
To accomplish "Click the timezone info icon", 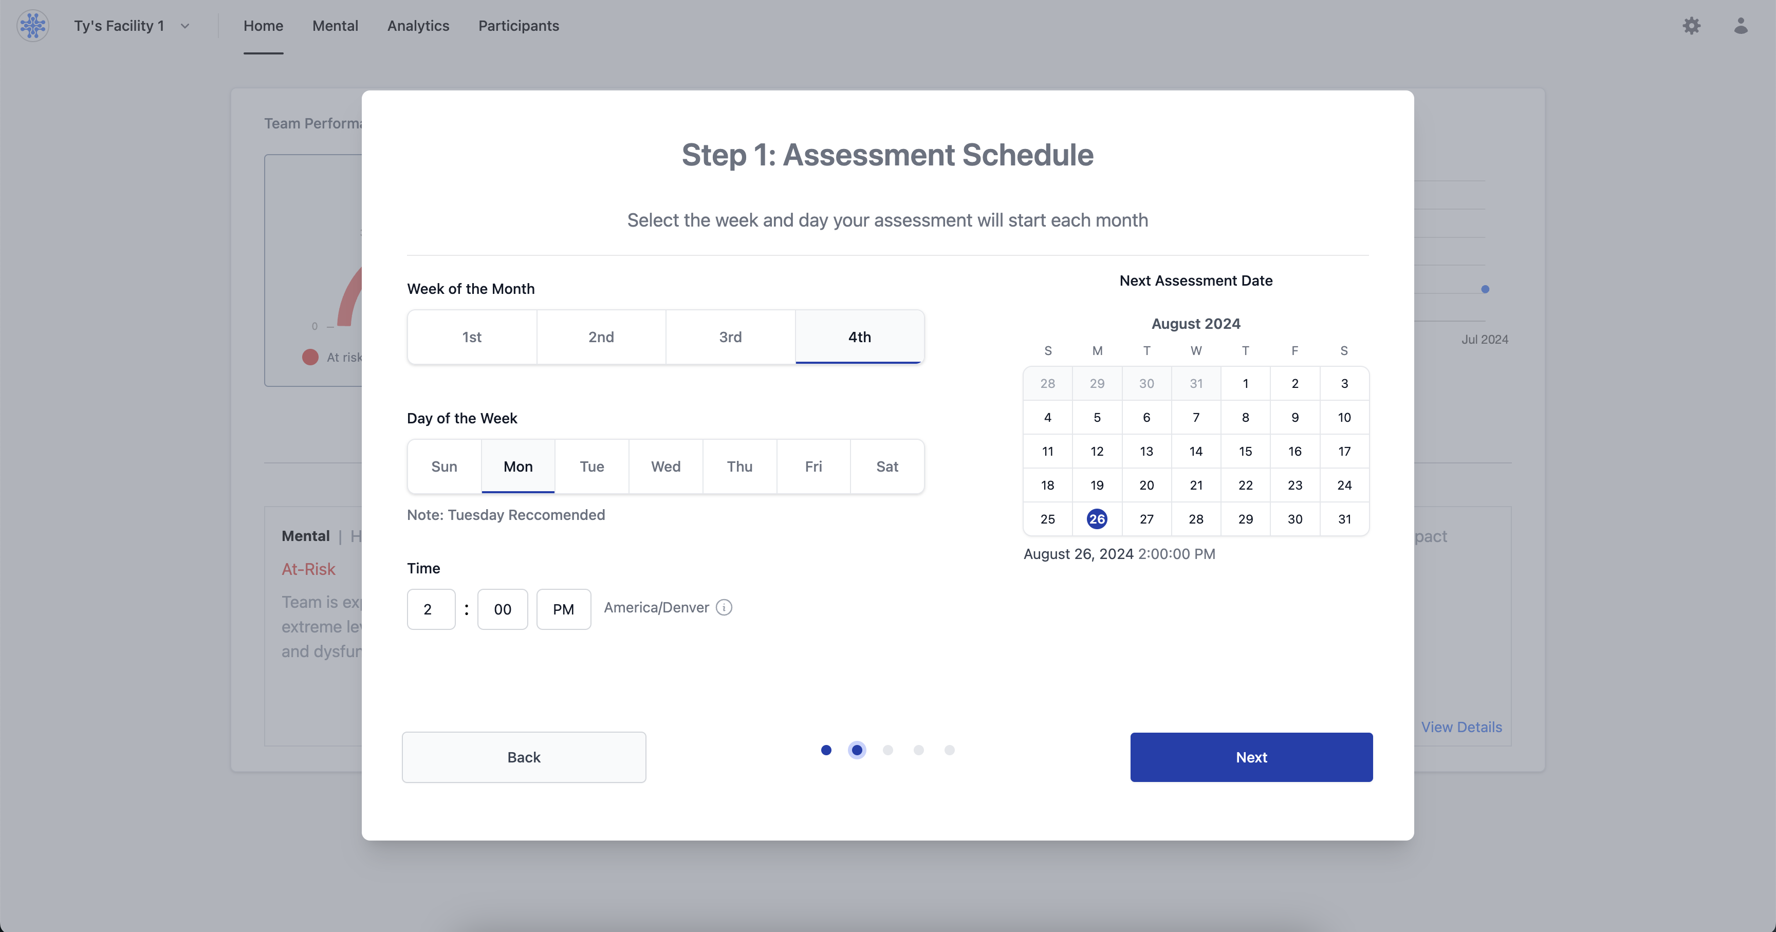I will tap(723, 607).
